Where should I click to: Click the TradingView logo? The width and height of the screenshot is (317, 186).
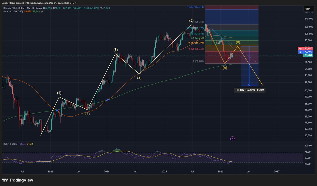[x=18, y=180]
